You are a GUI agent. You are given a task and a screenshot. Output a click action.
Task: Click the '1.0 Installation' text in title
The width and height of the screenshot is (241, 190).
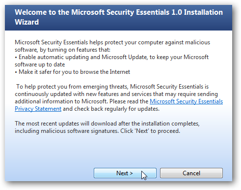coord(197,12)
